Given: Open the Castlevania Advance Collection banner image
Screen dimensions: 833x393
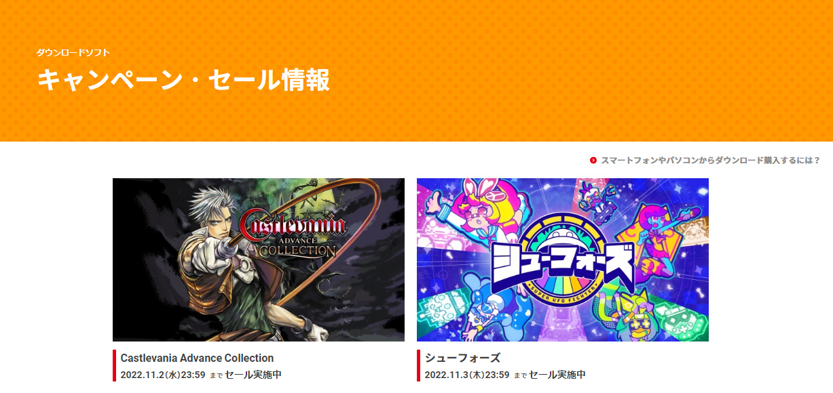Looking at the screenshot, I should point(259,260).
